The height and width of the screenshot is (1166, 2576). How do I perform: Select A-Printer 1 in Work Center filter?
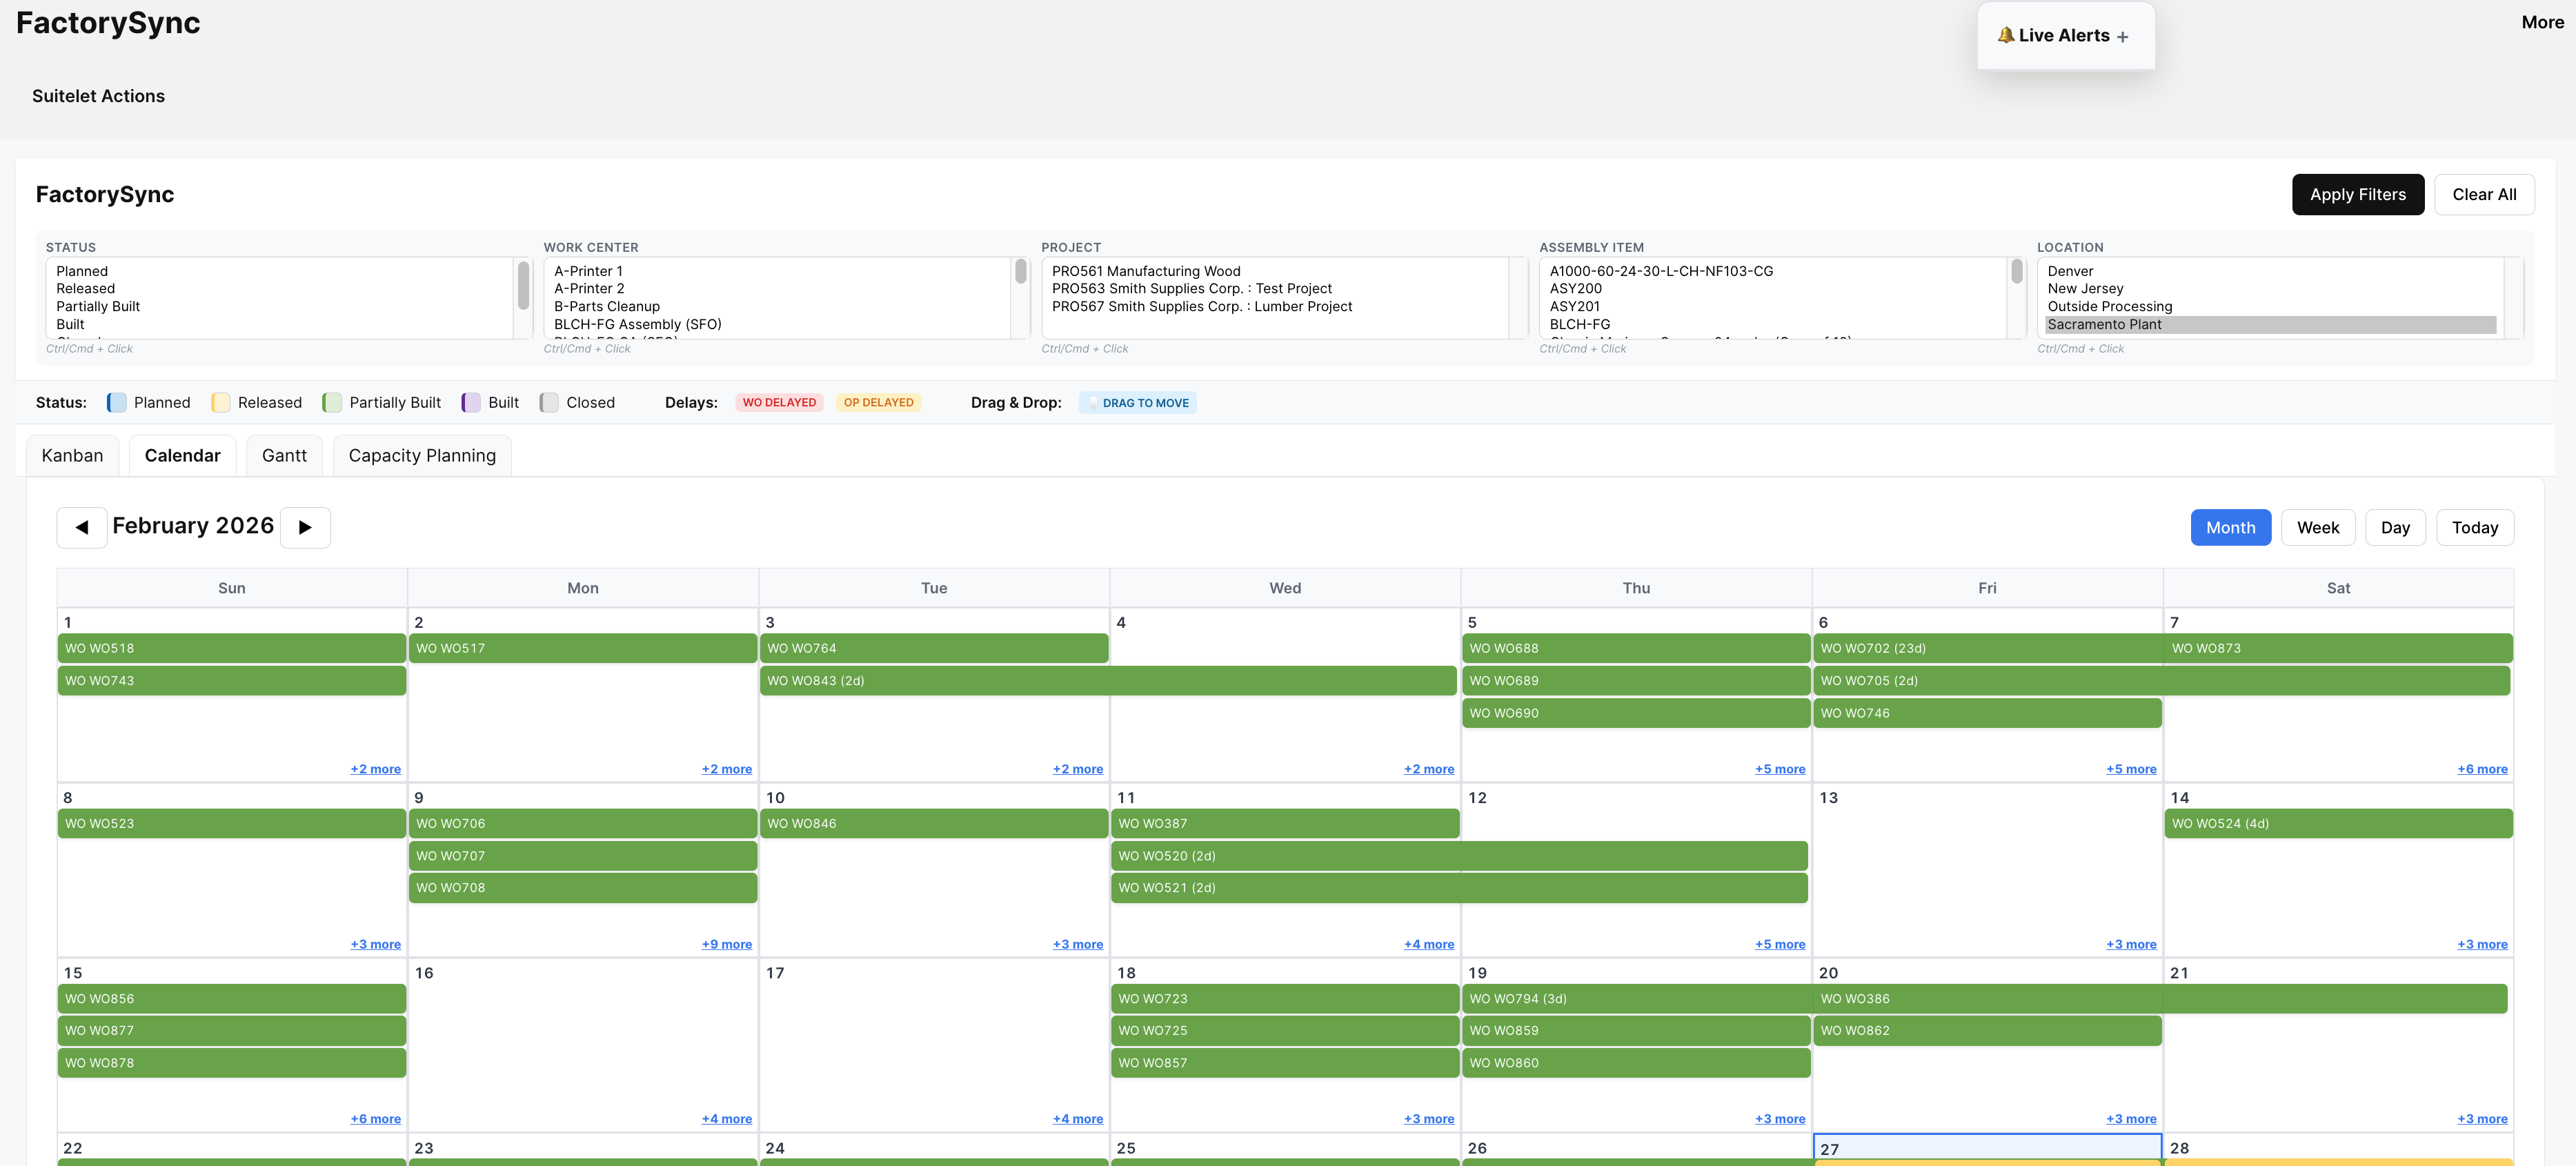click(588, 271)
